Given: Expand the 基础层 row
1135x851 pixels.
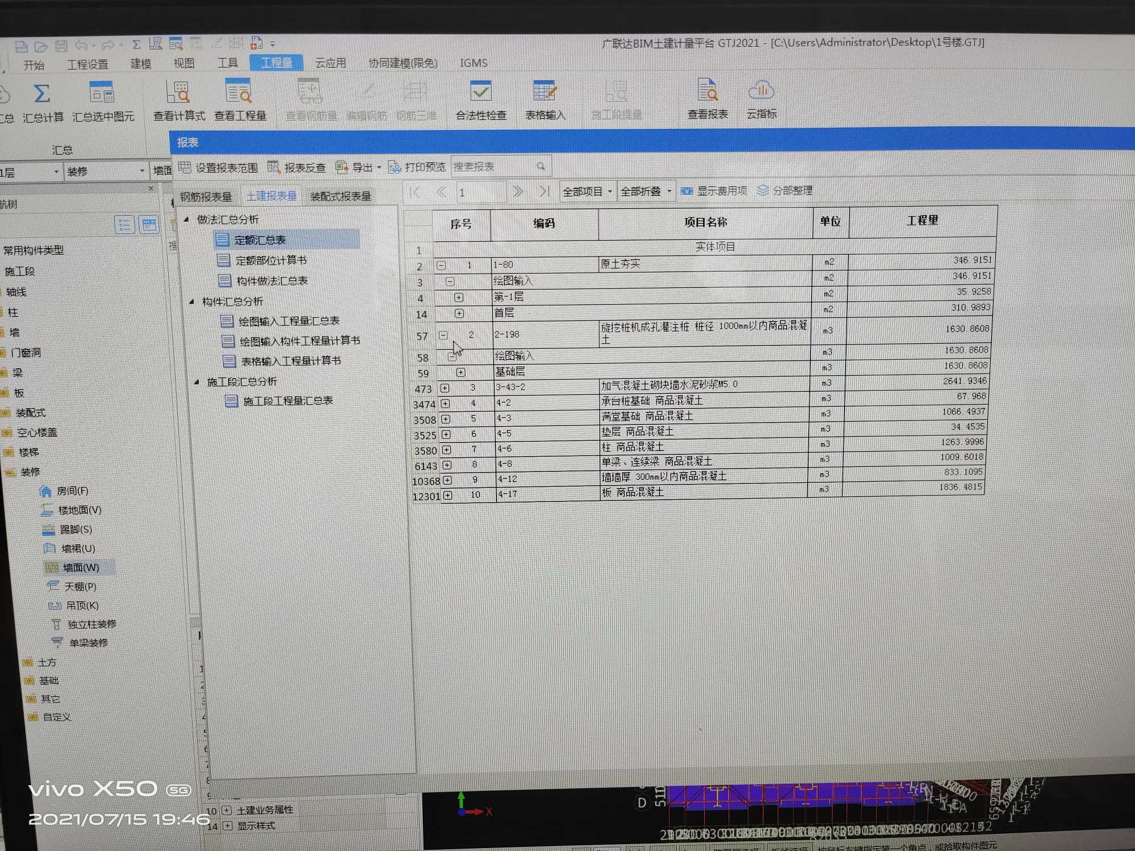Looking at the screenshot, I should [461, 373].
